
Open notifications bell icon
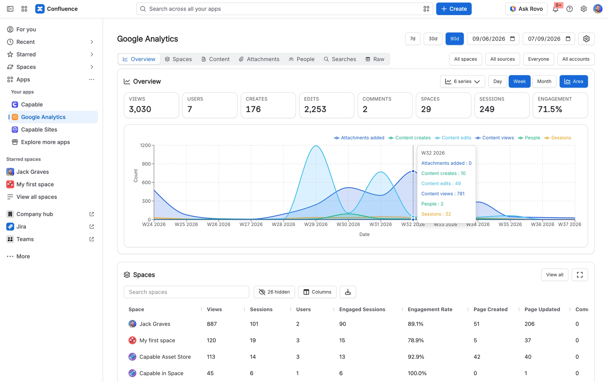(x=555, y=9)
